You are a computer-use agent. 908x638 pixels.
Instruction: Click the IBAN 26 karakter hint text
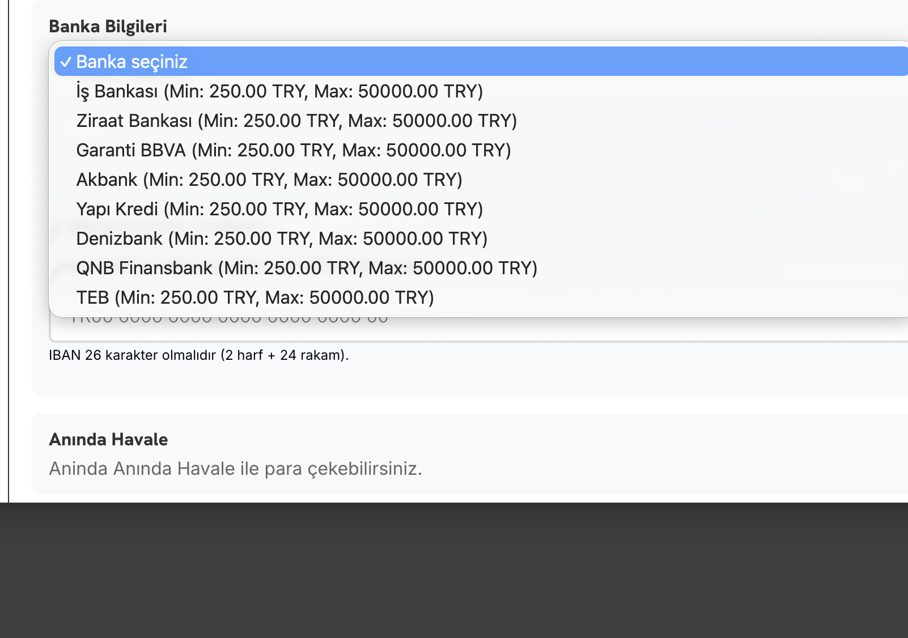198,355
